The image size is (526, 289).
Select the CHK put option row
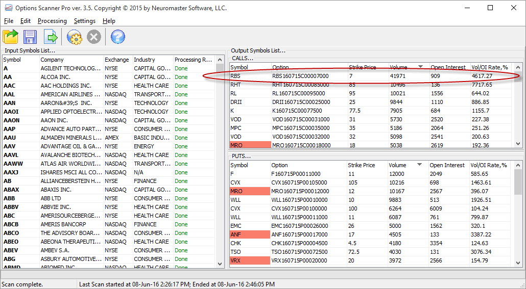(x=371, y=243)
